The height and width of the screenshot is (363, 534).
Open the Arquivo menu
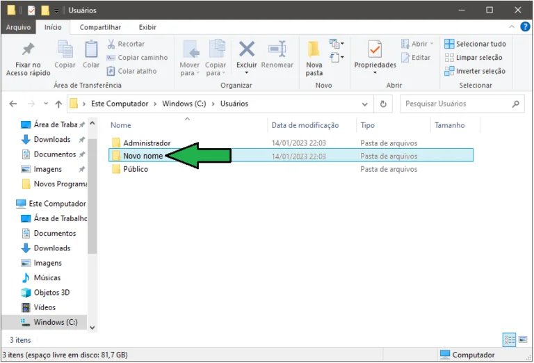tap(18, 27)
